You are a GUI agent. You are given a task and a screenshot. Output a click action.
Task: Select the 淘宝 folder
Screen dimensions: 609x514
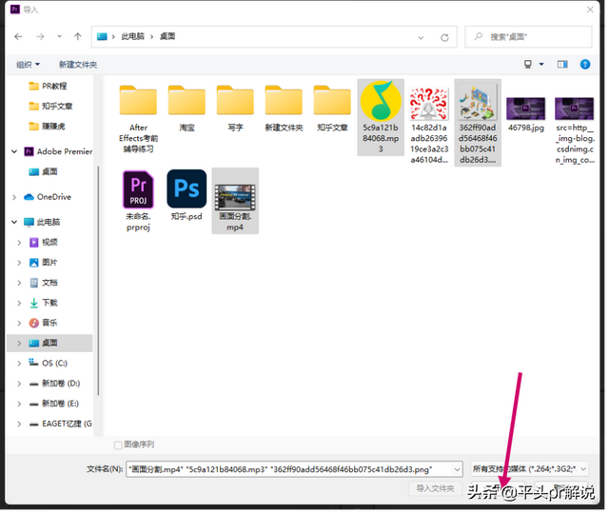click(187, 109)
